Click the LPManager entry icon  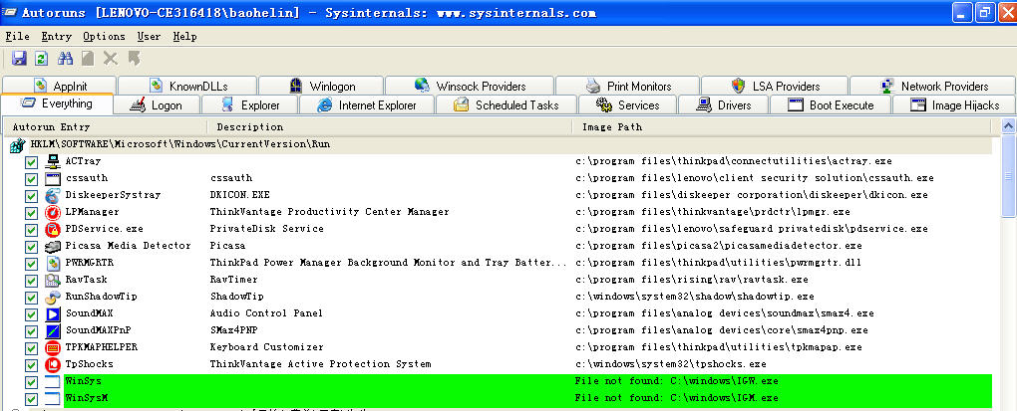[x=53, y=212]
